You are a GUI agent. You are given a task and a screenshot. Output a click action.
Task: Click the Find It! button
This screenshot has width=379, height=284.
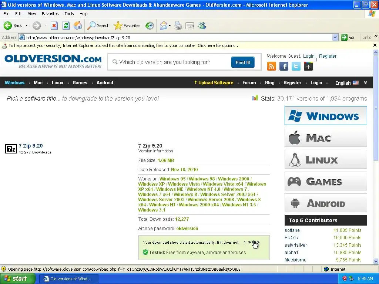click(x=243, y=62)
